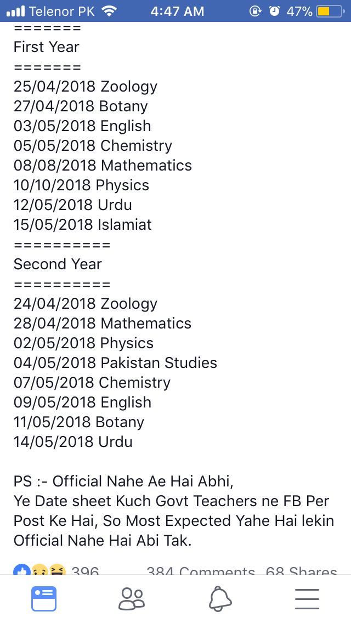This screenshot has height=623, width=351.
Task: Tap the '04/05/2018 Pakistan Studies' line
Action: [x=115, y=363]
